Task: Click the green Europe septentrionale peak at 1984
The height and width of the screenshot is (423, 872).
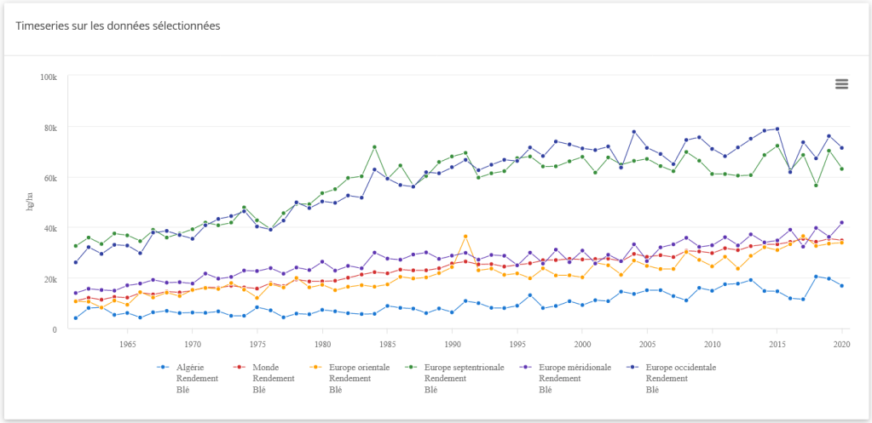Action: tap(374, 147)
